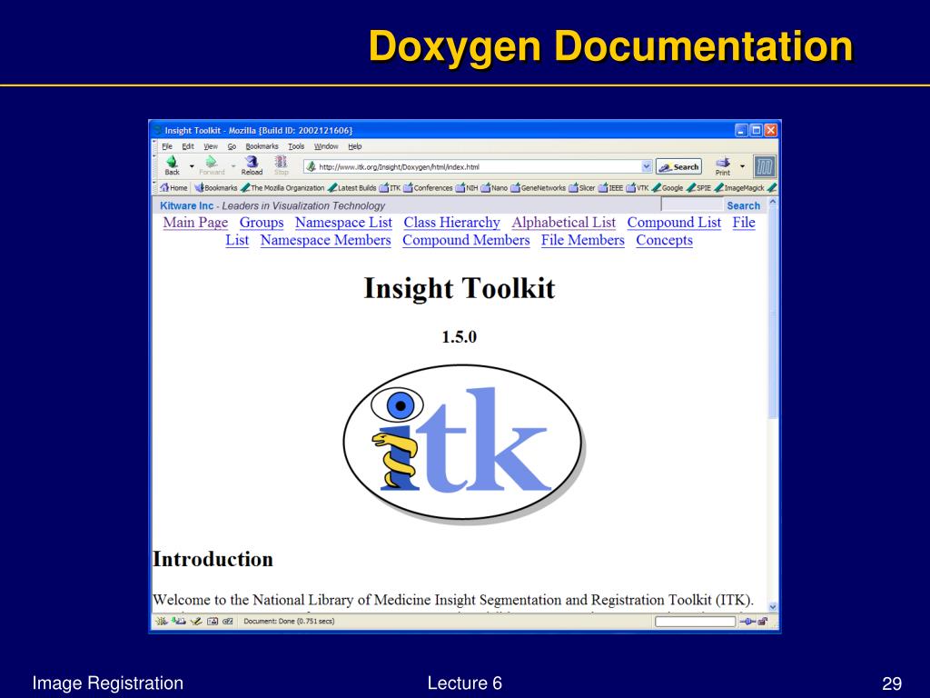The height and width of the screenshot is (698, 930).
Task: Click the Mail icon in status bar
Action: click(179, 622)
